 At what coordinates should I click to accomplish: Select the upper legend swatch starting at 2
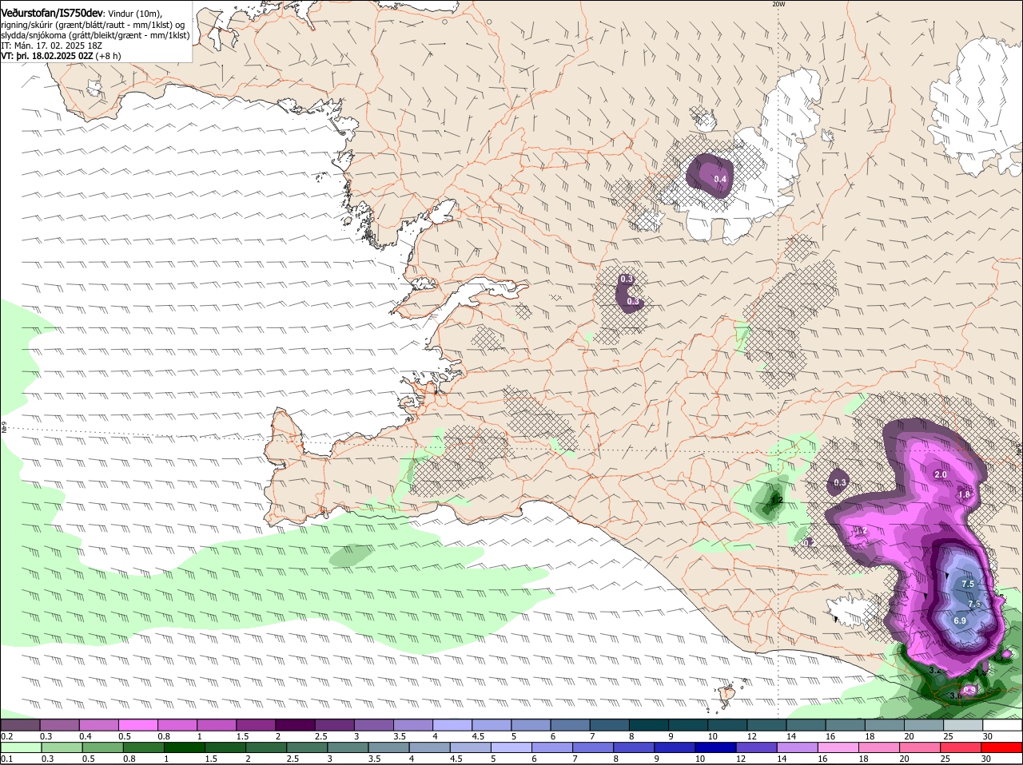pos(295,724)
